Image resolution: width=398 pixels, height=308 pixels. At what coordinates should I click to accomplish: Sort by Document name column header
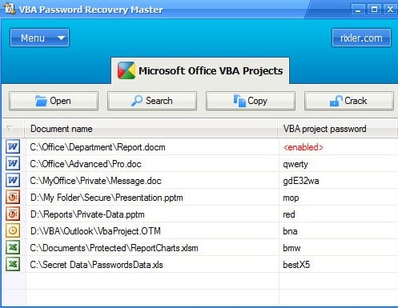tap(151, 129)
